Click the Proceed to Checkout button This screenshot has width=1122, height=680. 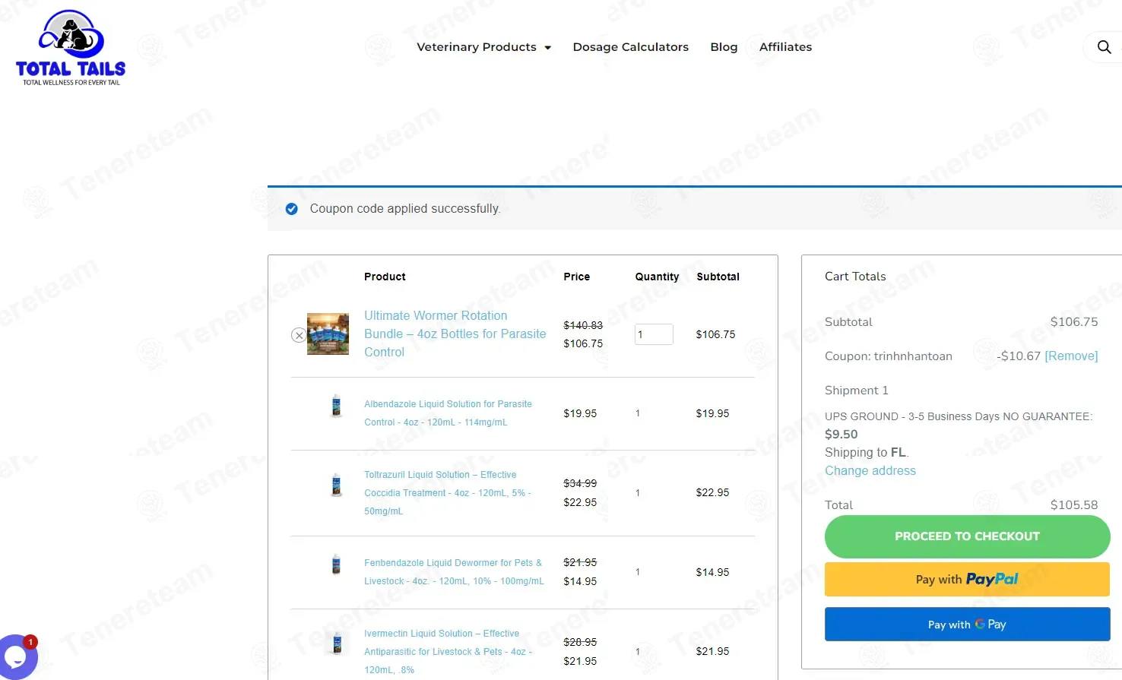(967, 536)
